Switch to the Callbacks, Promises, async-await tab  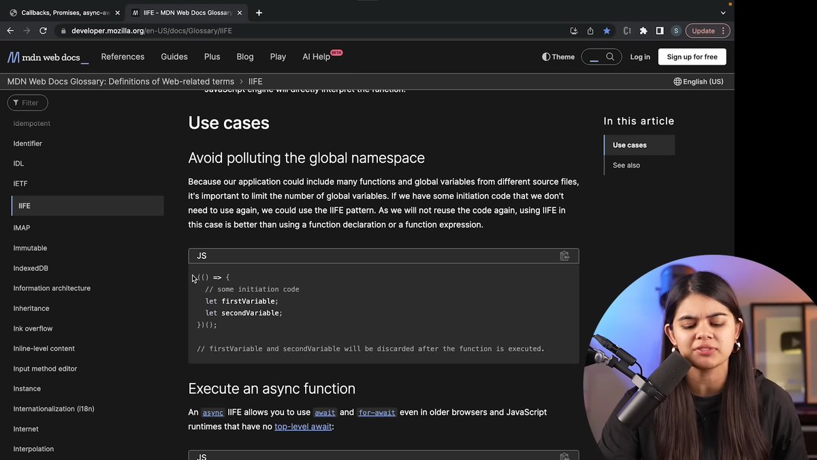65,12
